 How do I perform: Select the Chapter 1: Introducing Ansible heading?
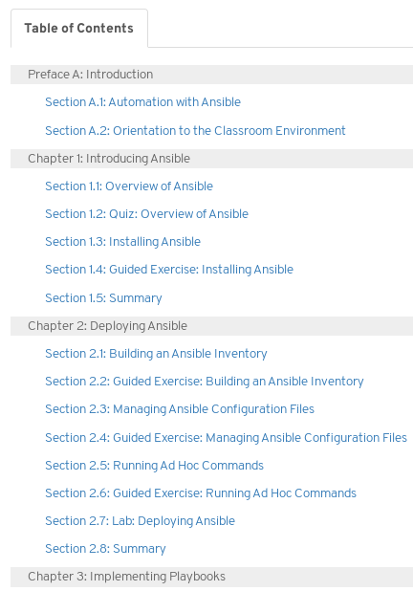[212, 159]
